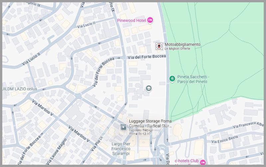Click the Motoabbigliamento place name
The width and height of the screenshot is (266, 167).
point(182,44)
